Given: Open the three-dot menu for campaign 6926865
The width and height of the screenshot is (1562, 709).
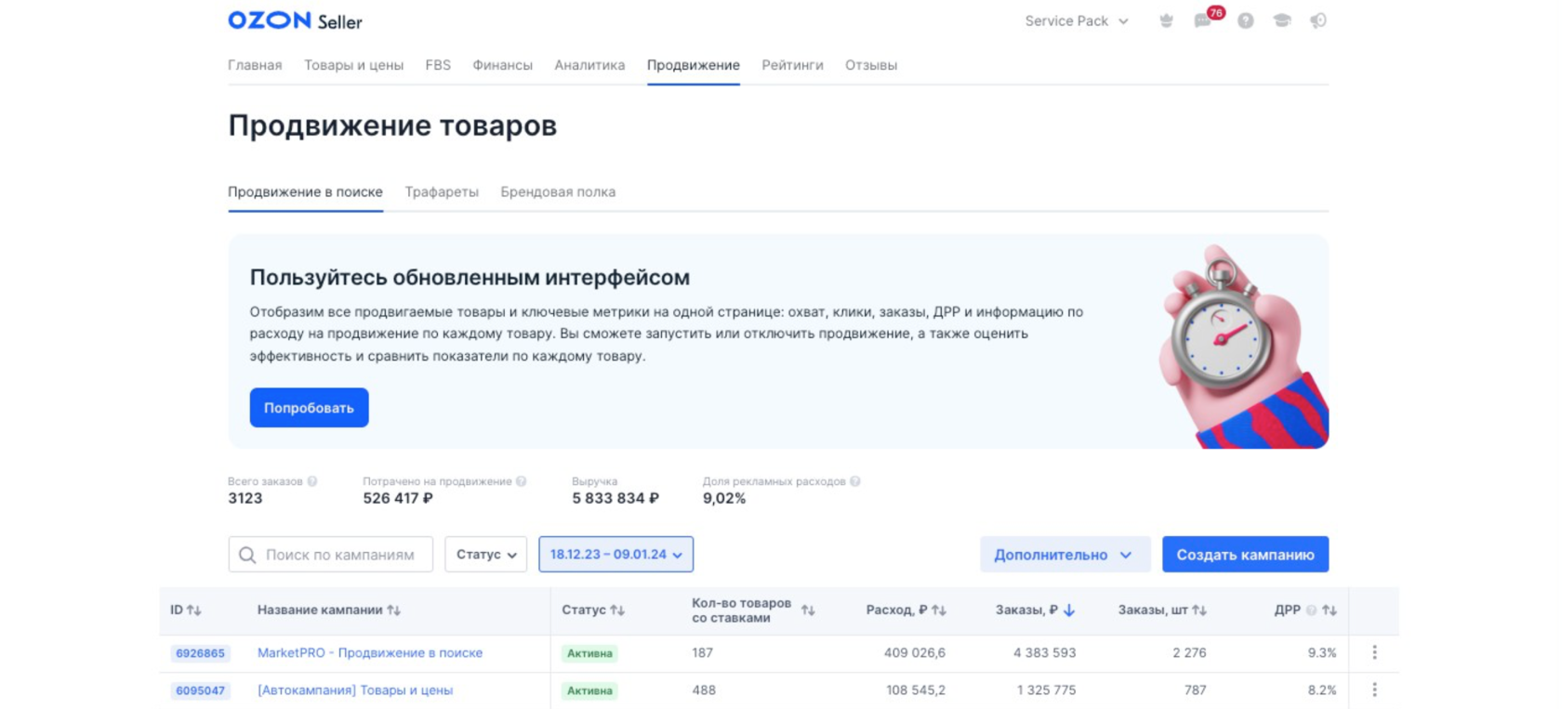Looking at the screenshot, I should pyautogui.click(x=1374, y=652).
